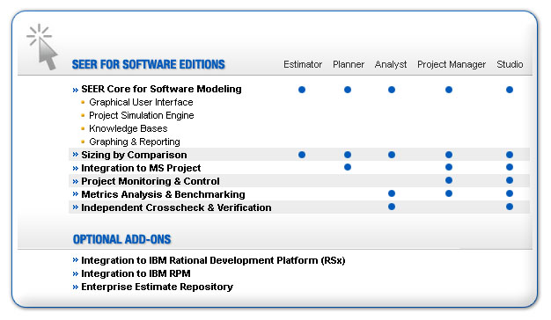
Task: Click double-arrow marker before Enterprise Estimate Repository
Action: tap(75, 287)
